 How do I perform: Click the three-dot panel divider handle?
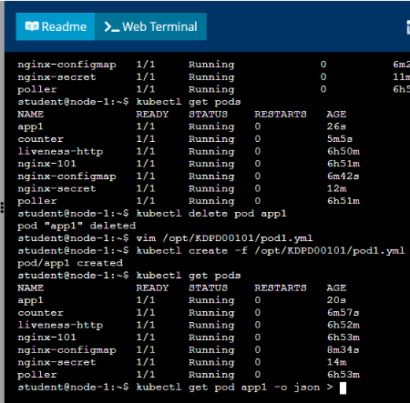tap(2, 207)
